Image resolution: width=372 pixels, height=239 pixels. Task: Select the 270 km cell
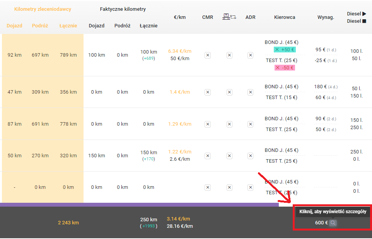[40, 156]
